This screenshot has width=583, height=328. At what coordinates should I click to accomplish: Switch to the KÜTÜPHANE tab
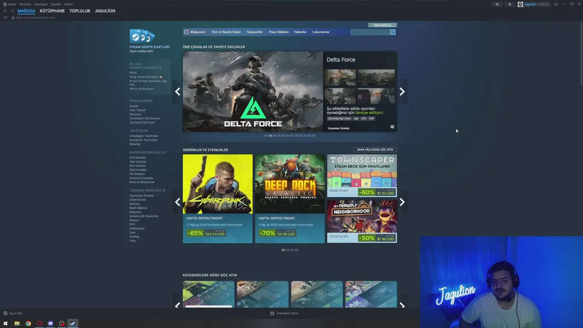point(52,11)
